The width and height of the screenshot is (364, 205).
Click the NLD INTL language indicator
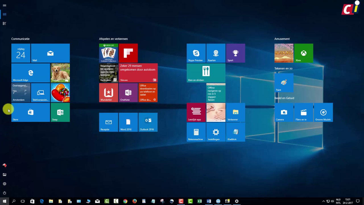tap(338, 201)
